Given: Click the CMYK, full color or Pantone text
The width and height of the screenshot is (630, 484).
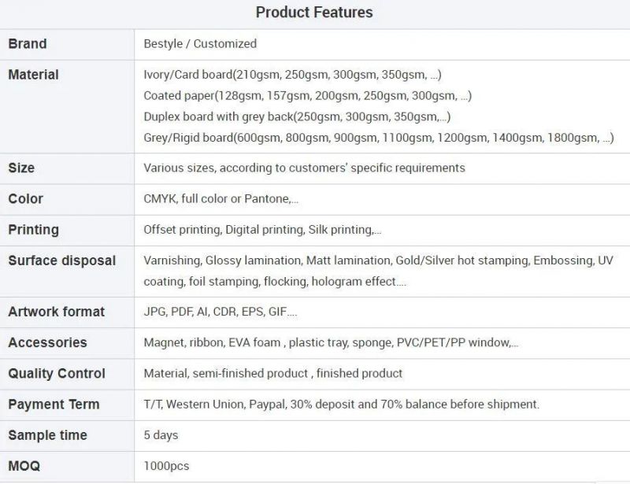Looking at the screenshot, I should point(221,198).
